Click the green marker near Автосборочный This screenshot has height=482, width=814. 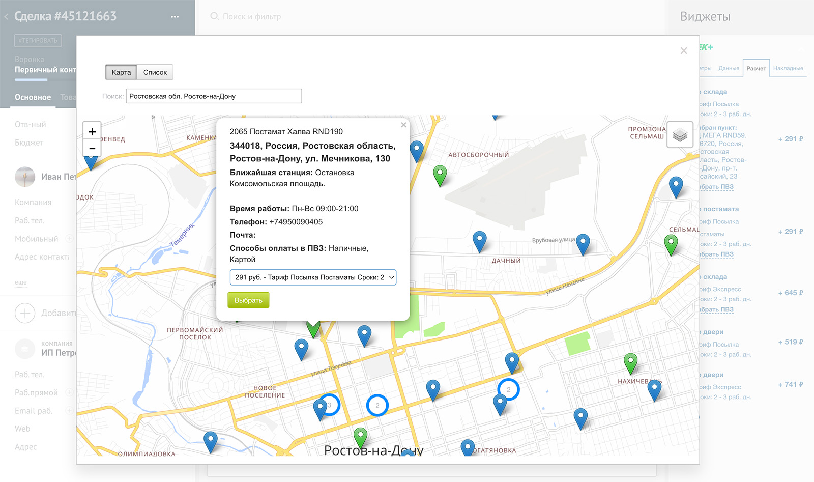point(440,175)
